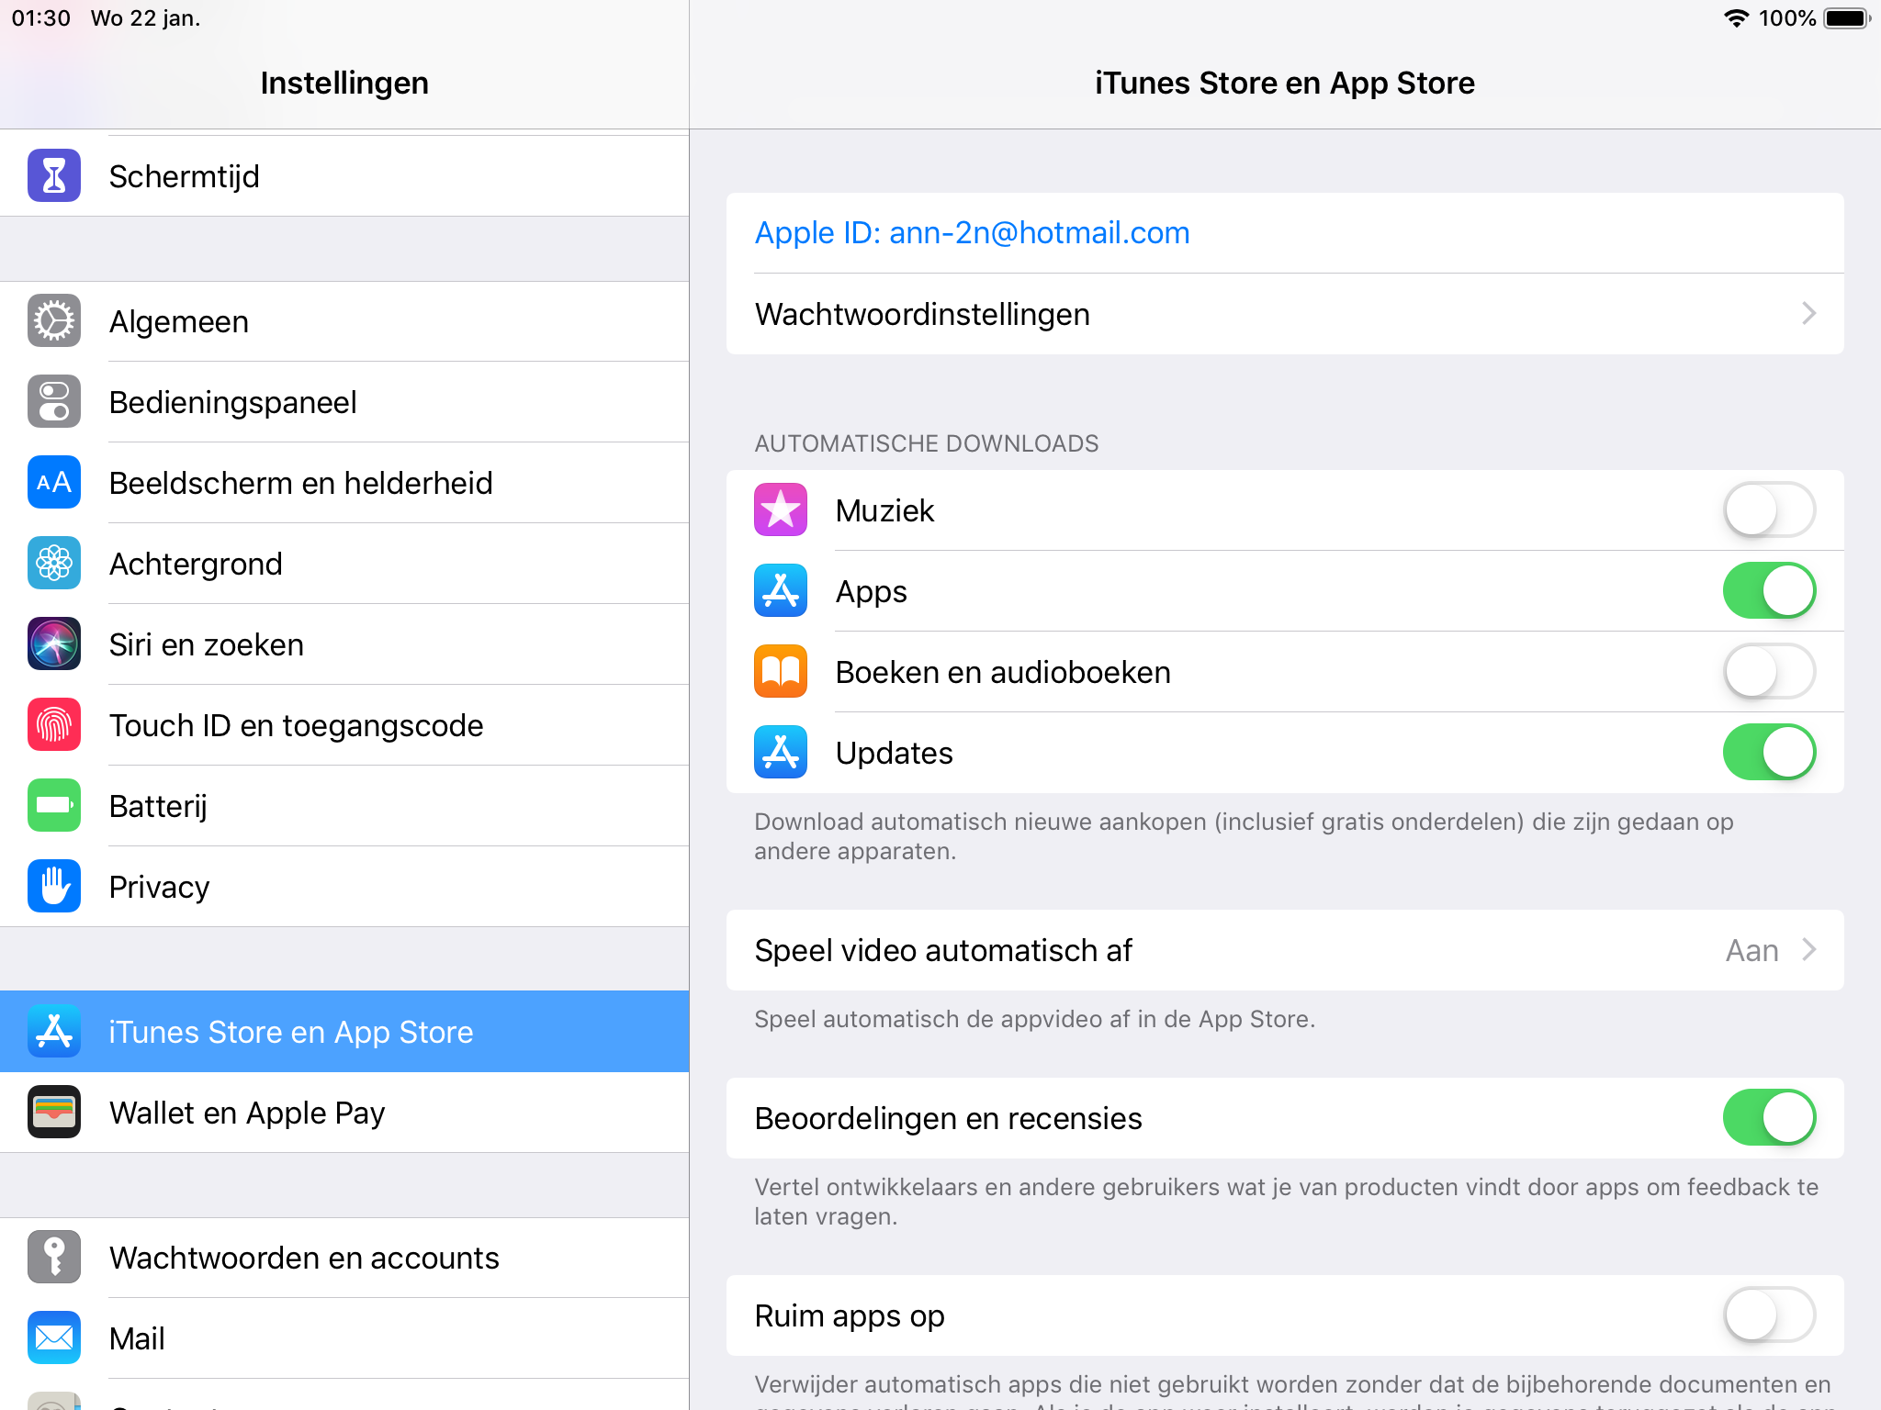The image size is (1881, 1410).
Task: Switch off the Updates toggle
Action: coord(1769,753)
